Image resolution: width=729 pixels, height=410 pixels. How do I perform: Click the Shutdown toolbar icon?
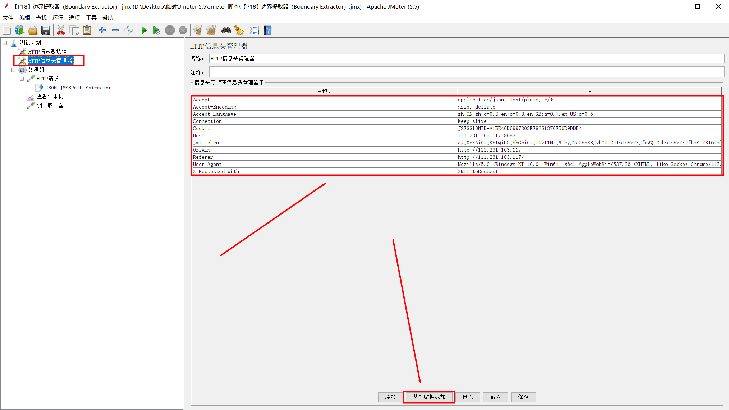(183, 31)
